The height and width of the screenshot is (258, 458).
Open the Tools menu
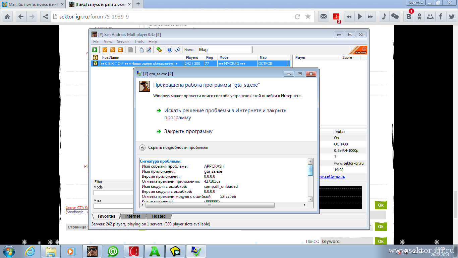[139, 42]
